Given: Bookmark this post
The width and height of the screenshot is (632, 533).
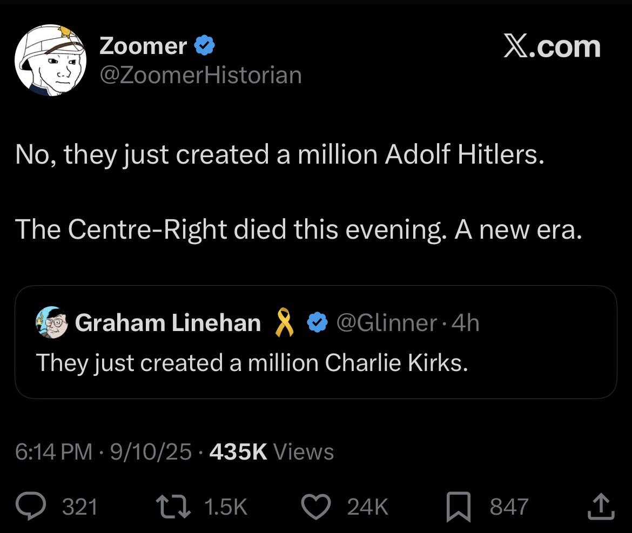Looking at the screenshot, I should click(459, 508).
